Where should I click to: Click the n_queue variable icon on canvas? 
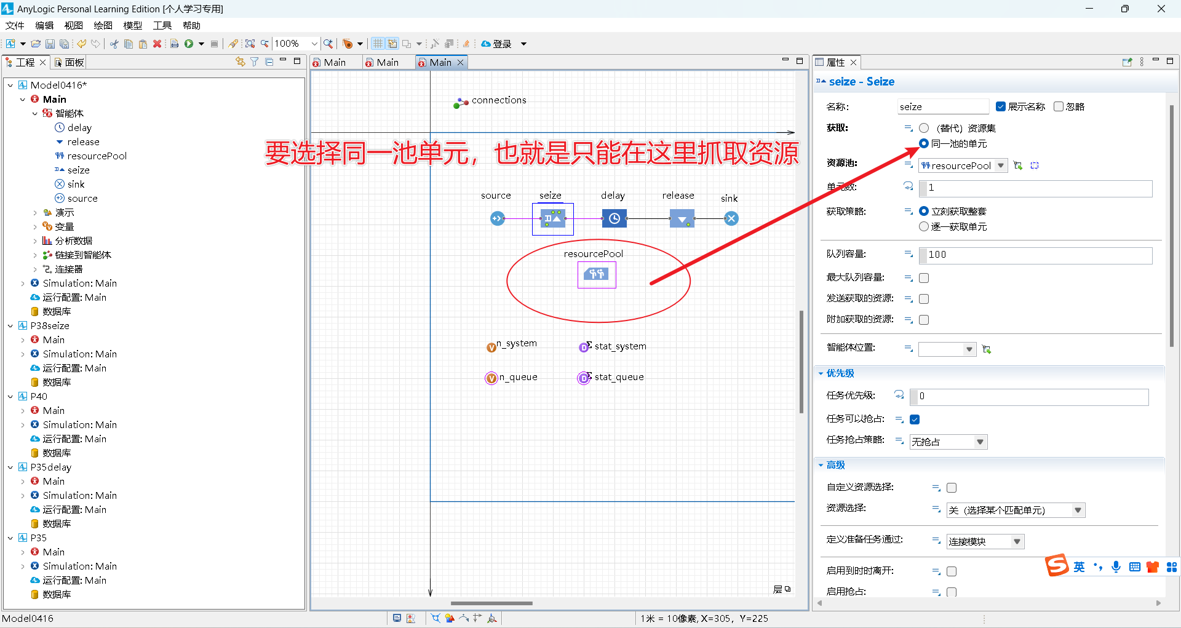(490, 378)
